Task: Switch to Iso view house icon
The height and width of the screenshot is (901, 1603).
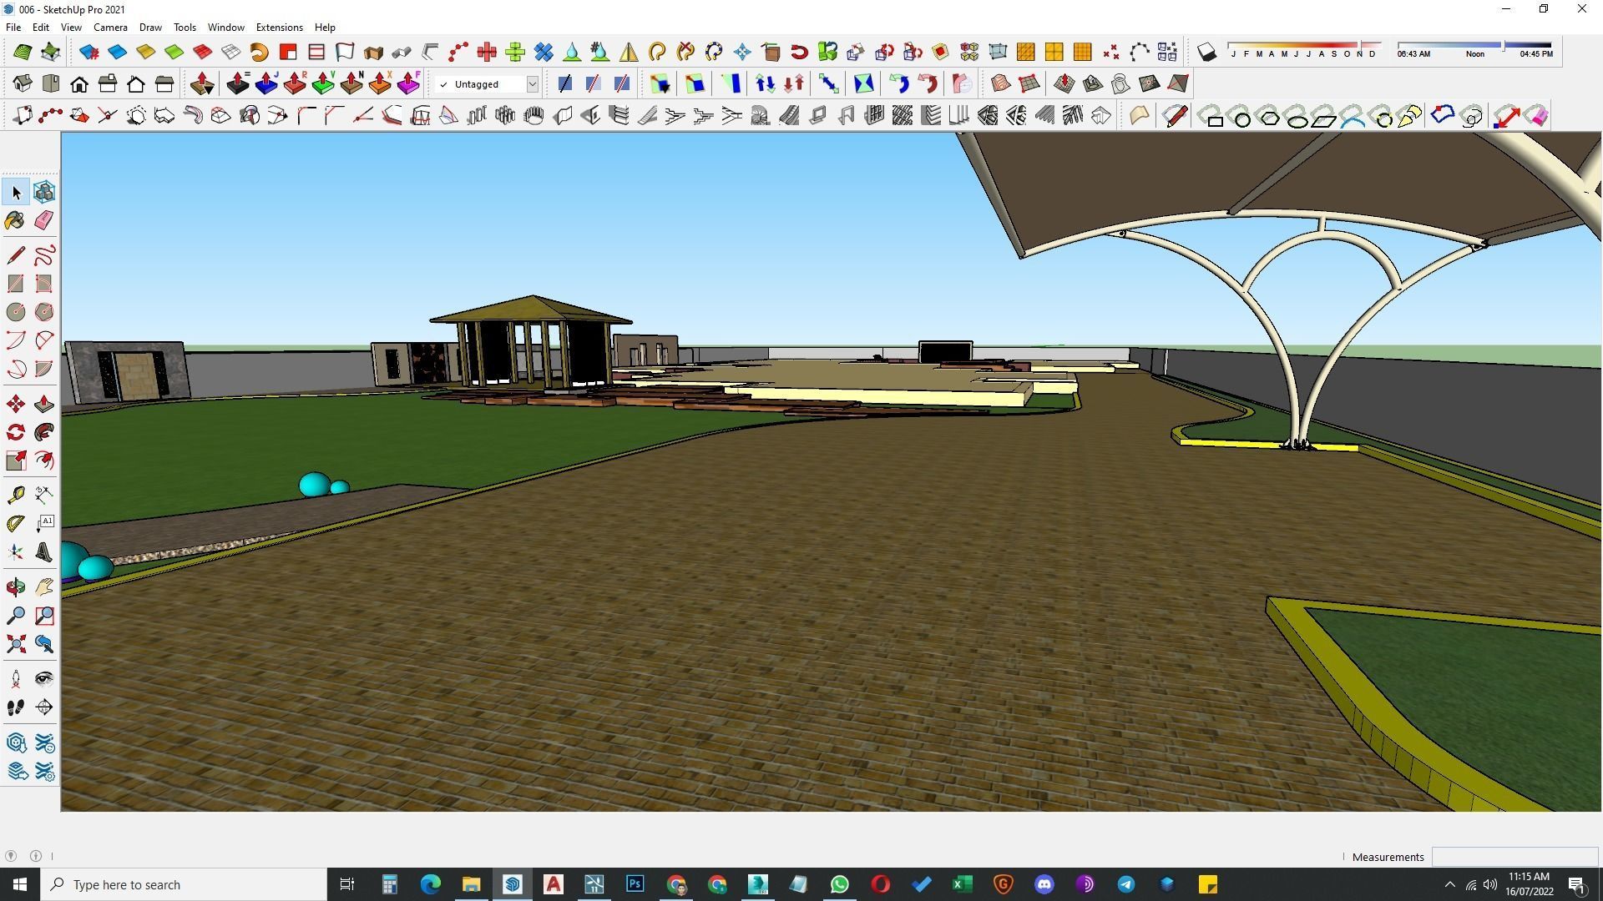Action: (23, 83)
